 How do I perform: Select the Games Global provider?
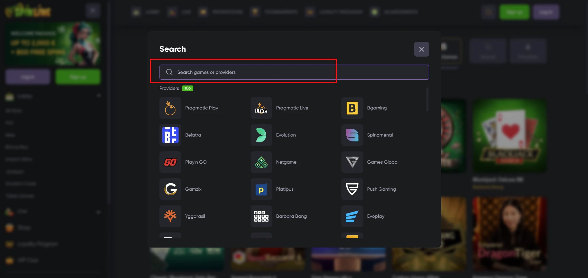pyautogui.click(x=370, y=162)
